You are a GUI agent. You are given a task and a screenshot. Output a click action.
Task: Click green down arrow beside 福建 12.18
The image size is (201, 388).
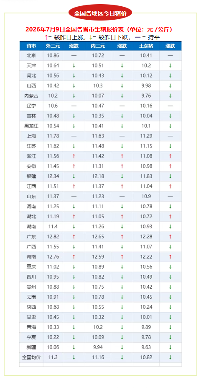122,176
